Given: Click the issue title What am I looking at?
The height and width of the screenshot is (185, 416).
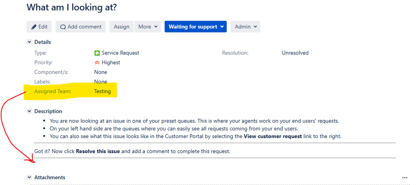Looking at the screenshot, I should tap(72, 7).
